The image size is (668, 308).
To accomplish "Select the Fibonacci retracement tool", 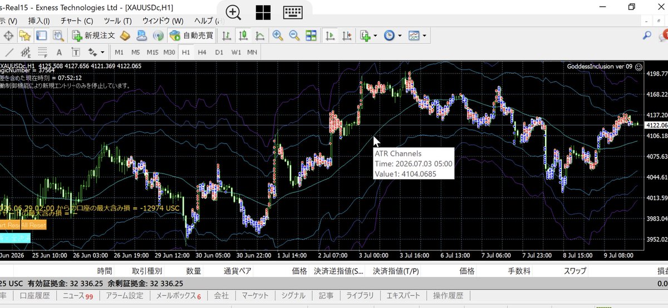I will click(x=42, y=52).
